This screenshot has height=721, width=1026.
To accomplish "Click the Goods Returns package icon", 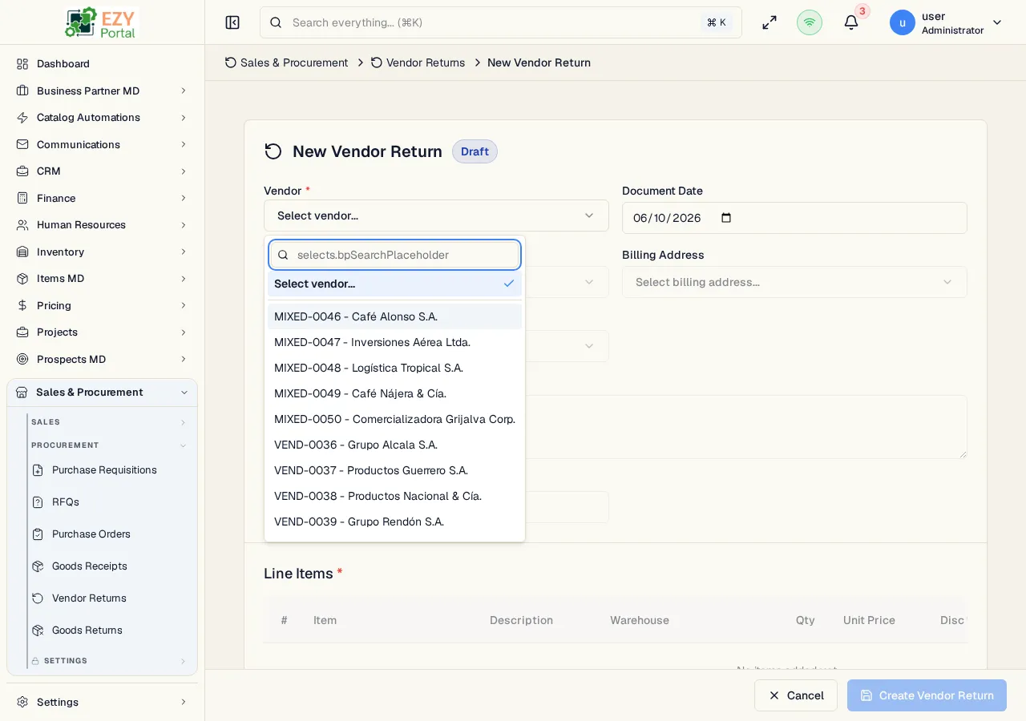I will tap(38, 630).
